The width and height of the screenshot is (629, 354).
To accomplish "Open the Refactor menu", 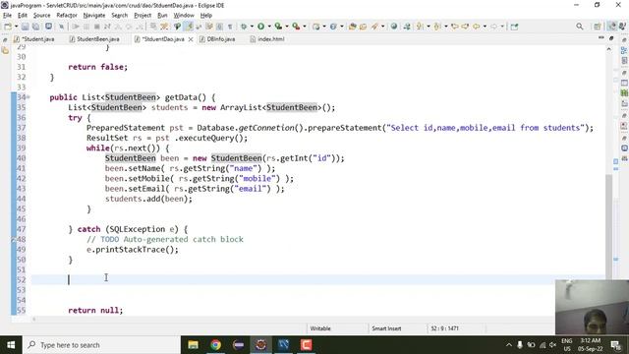I will click(x=67, y=16).
